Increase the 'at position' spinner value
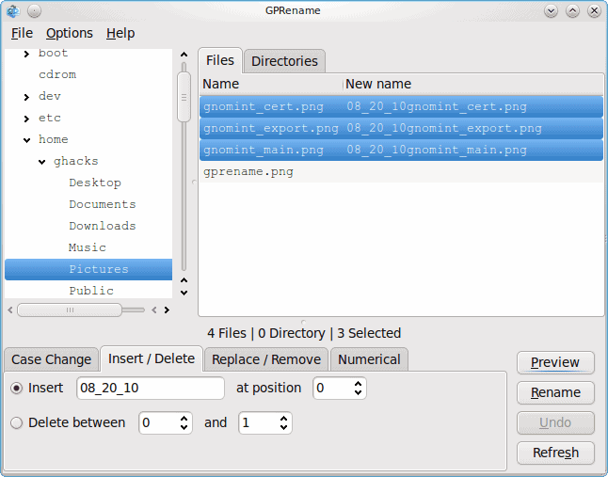The image size is (608, 477). click(x=357, y=383)
